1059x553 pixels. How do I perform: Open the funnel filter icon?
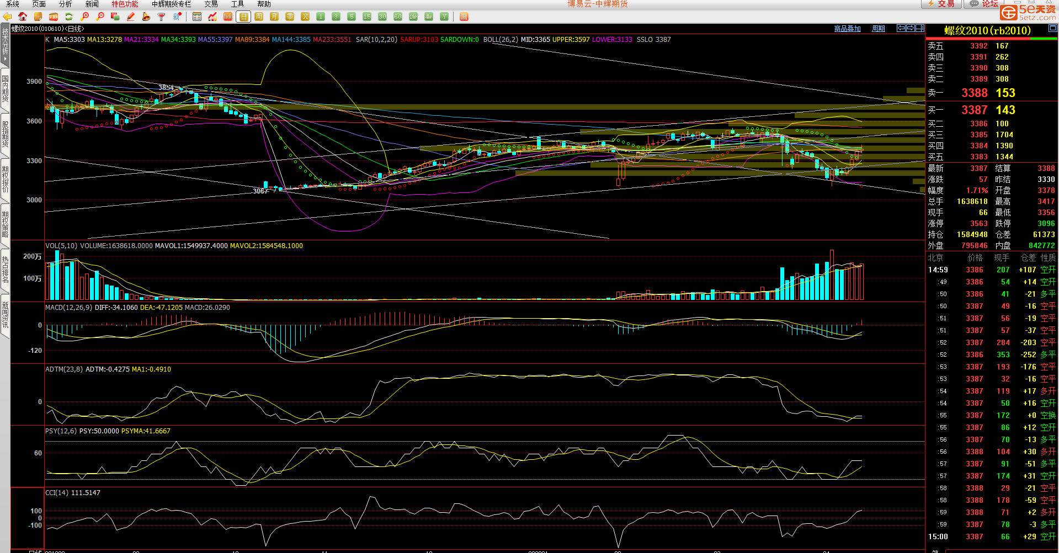pyautogui.click(x=162, y=17)
